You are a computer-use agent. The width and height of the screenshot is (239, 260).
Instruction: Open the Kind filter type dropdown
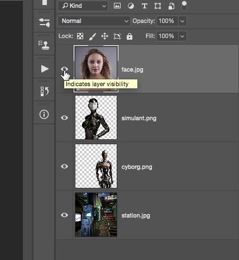point(83,6)
